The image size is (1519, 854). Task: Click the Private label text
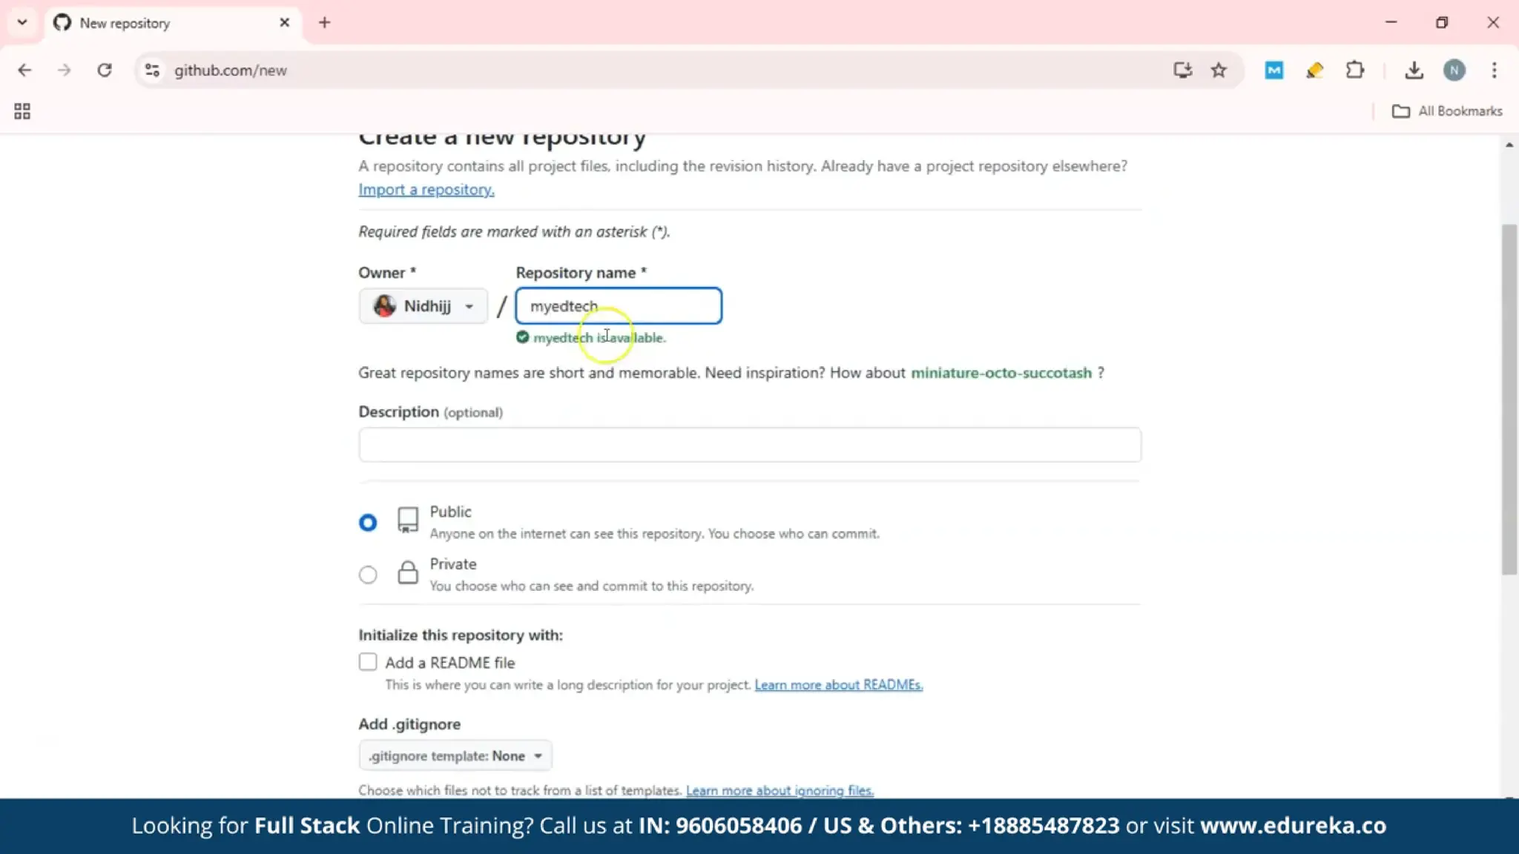pos(453,564)
